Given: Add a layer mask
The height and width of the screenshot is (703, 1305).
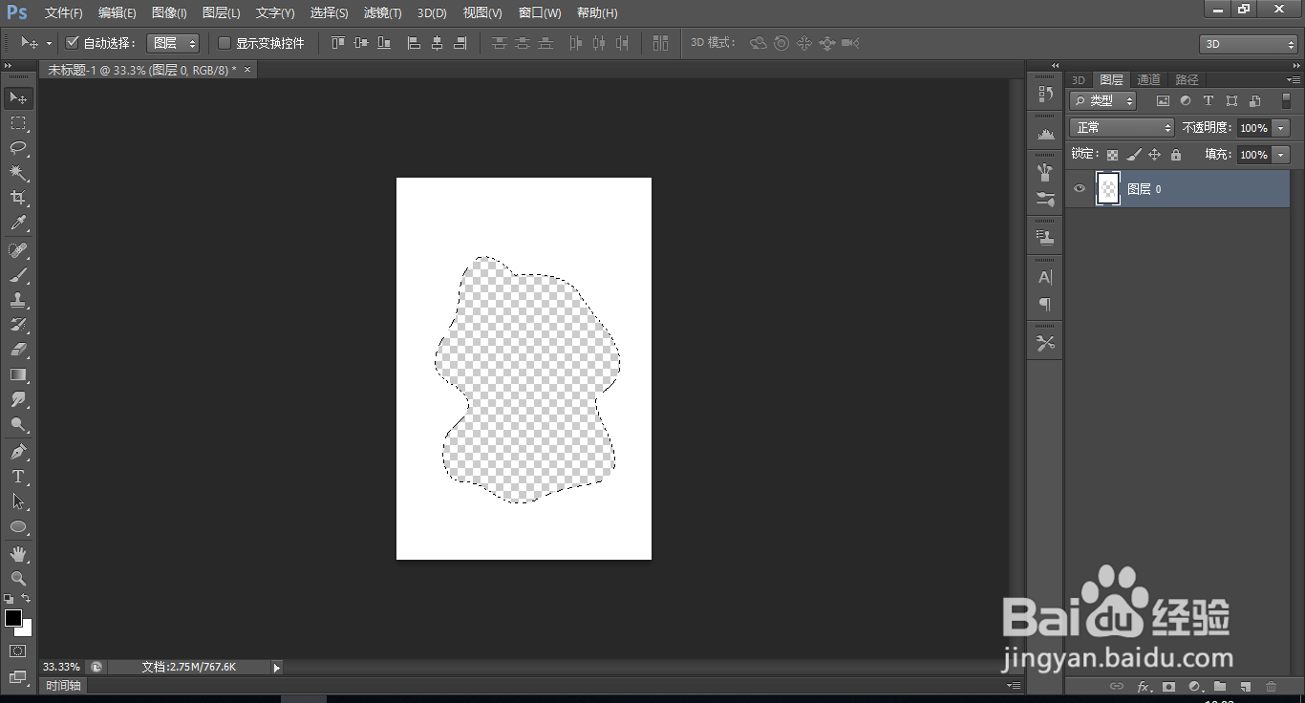Looking at the screenshot, I should [x=1168, y=686].
